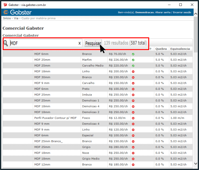Click price R$ 280.00/ch

point(118,147)
